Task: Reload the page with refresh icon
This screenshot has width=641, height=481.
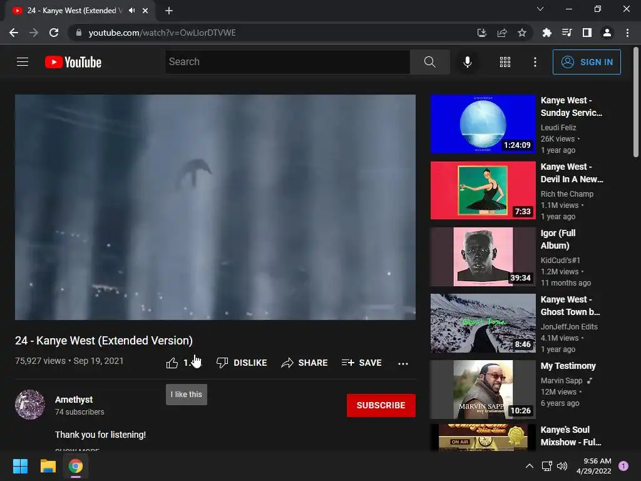Action: 54,33
